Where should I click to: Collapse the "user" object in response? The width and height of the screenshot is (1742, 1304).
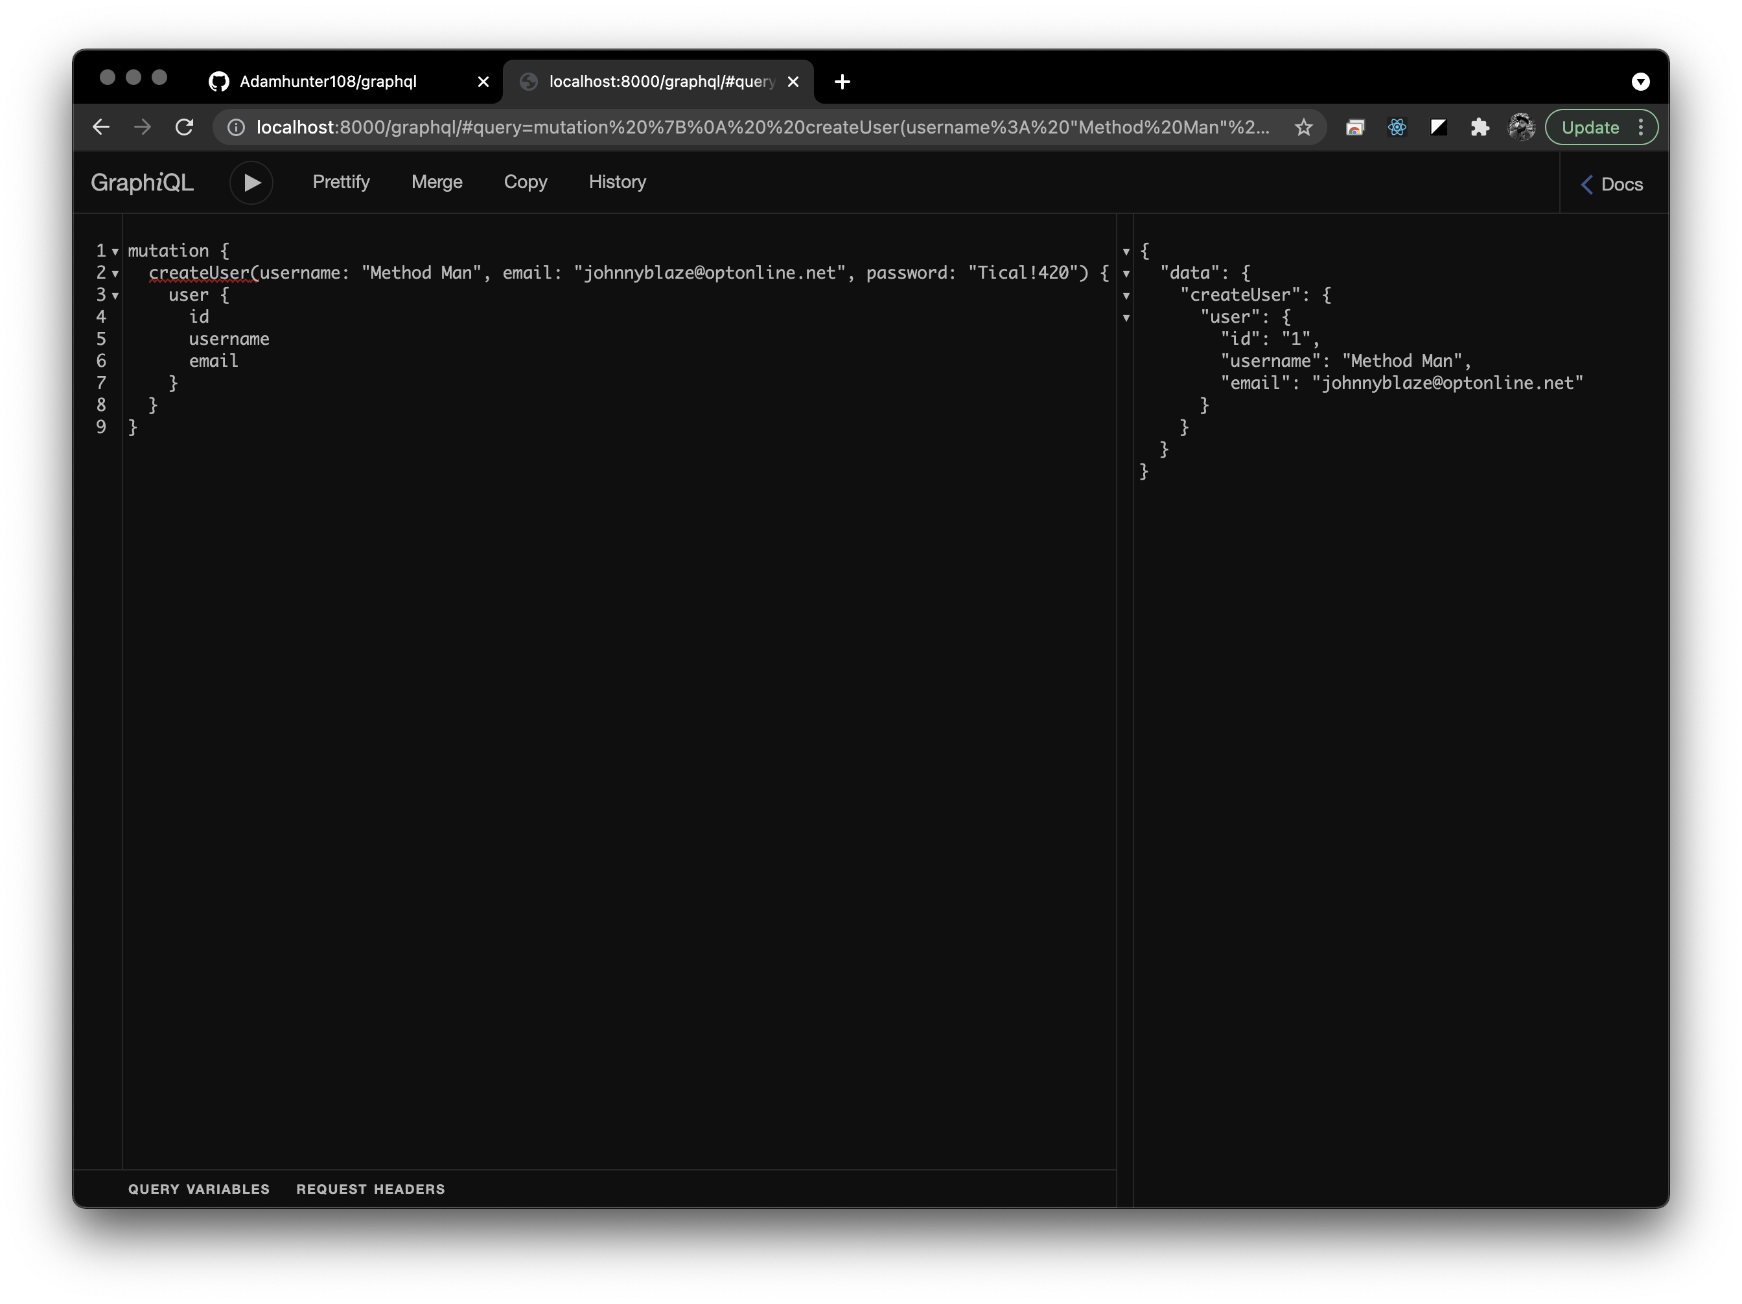click(1126, 318)
